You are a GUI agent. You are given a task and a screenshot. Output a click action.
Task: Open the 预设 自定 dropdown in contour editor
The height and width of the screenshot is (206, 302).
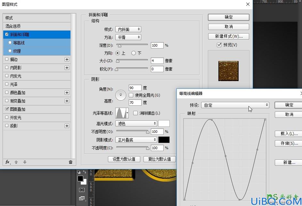235,105
